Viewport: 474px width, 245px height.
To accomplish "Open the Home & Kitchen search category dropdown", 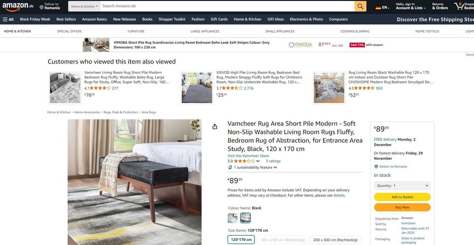I will click(x=84, y=6).
